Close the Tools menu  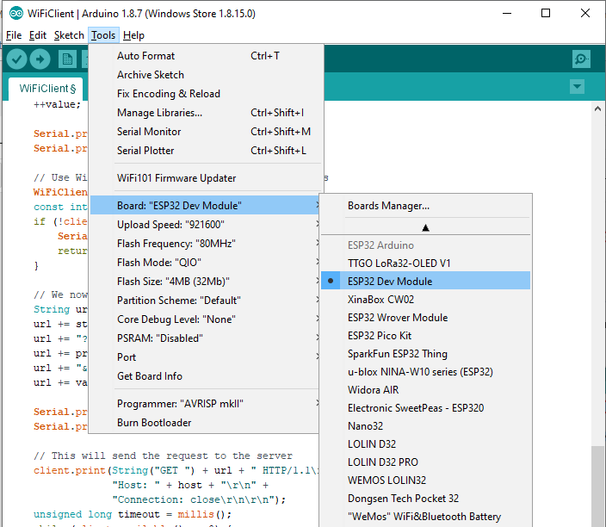coord(103,35)
